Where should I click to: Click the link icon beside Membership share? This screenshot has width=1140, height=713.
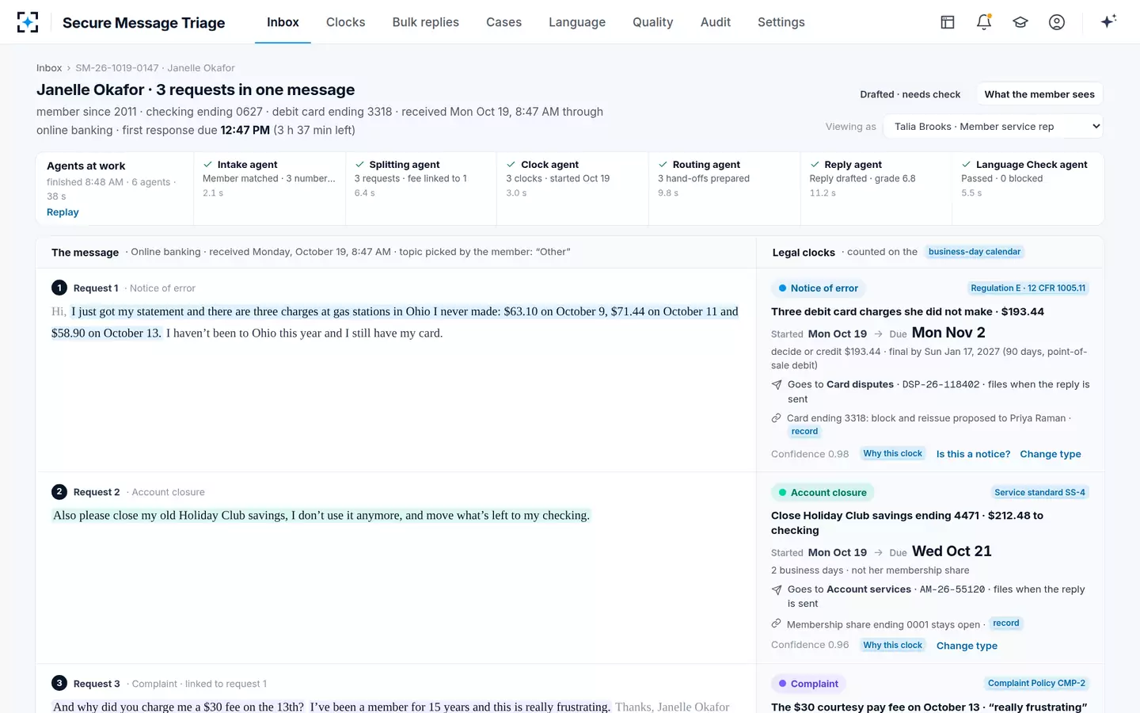coord(777,624)
